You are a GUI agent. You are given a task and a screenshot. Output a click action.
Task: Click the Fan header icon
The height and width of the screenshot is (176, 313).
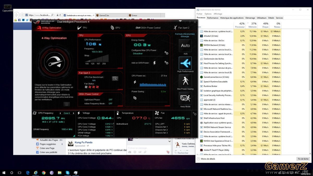[x=157, y=113]
